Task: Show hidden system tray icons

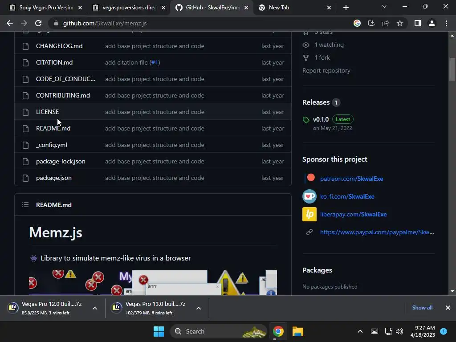Action: pyautogui.click(x=360, y=331)
